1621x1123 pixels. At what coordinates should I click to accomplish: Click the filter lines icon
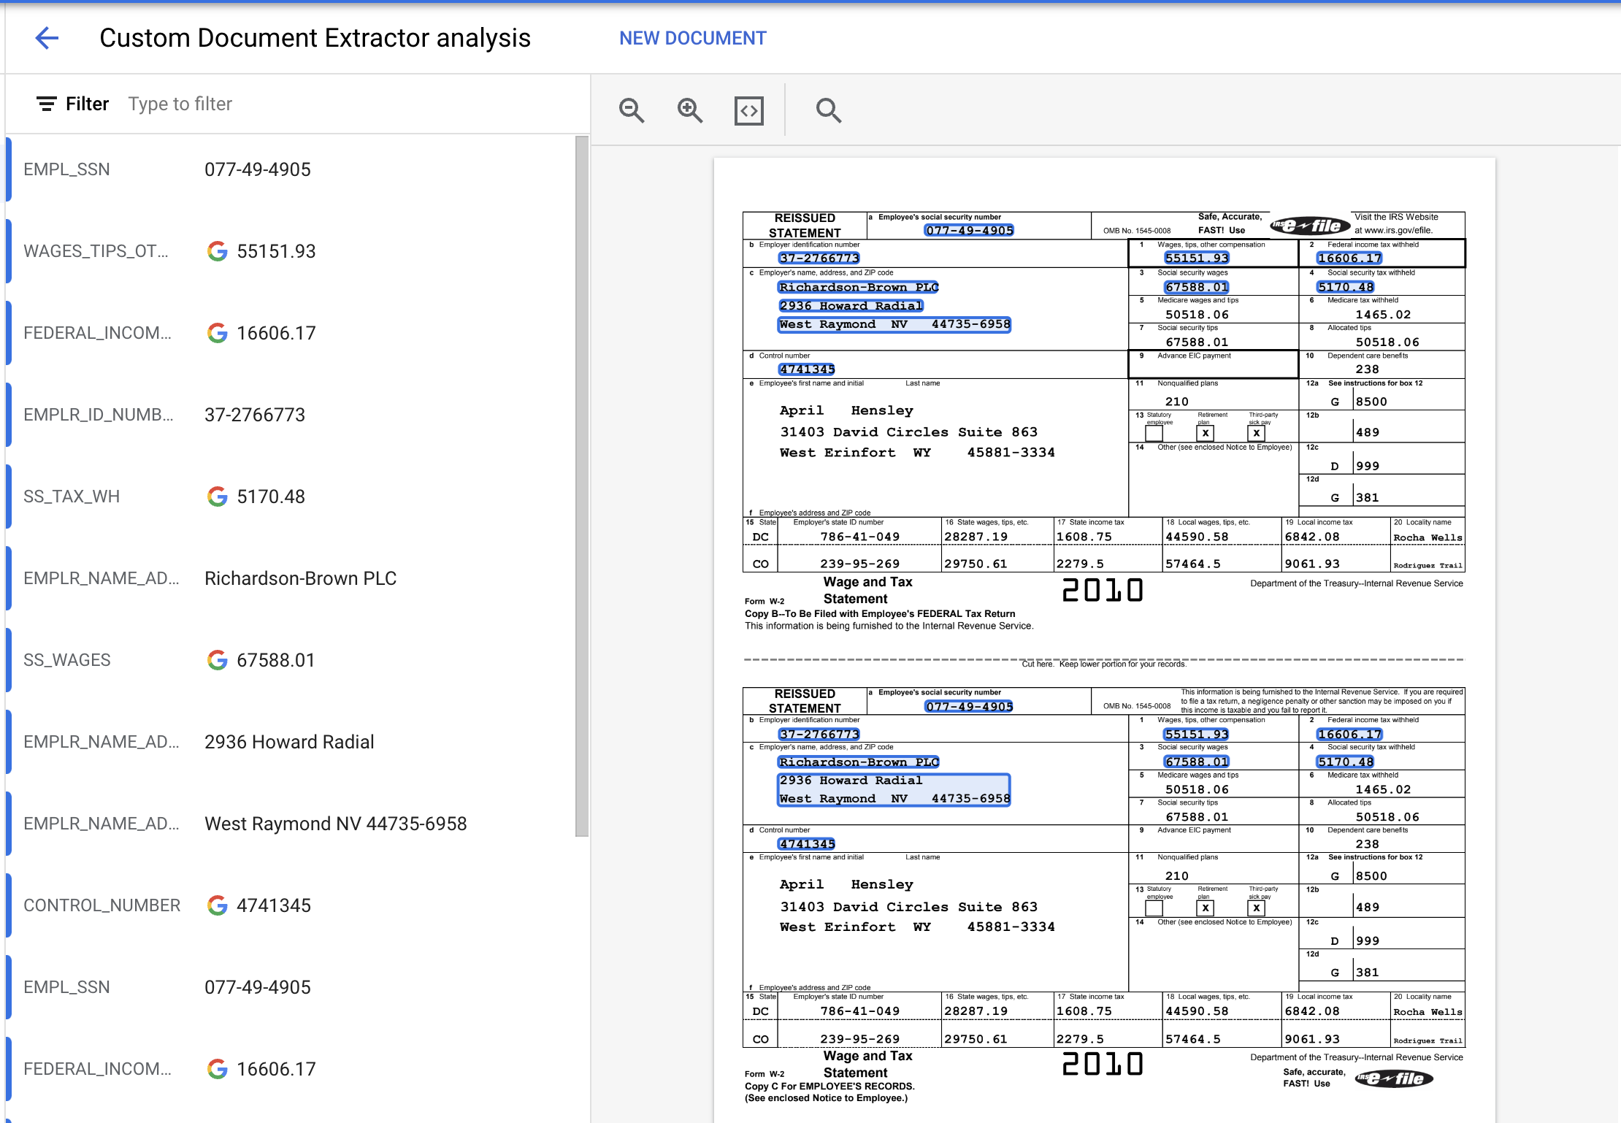tap(46, 104)
